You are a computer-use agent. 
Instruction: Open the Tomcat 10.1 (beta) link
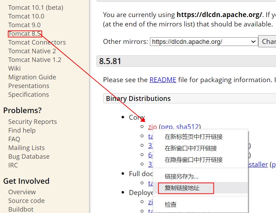click(36, 7)
